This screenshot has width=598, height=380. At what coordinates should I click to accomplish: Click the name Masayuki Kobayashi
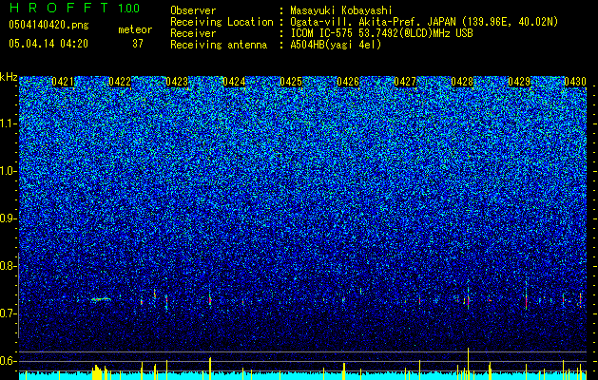coord(341,10)
